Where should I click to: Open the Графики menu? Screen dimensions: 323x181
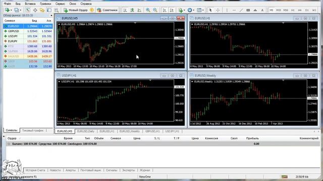[x=45, y=4]
